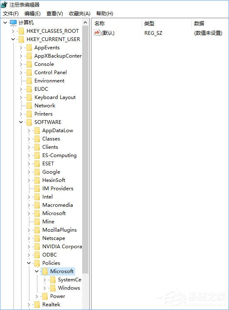Screen dimensions: 229x310
Task: Select the MozillaPlugins key
Action: tap(59, 230)
